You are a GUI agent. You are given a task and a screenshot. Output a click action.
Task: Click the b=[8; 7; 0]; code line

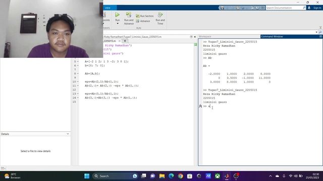95,65
